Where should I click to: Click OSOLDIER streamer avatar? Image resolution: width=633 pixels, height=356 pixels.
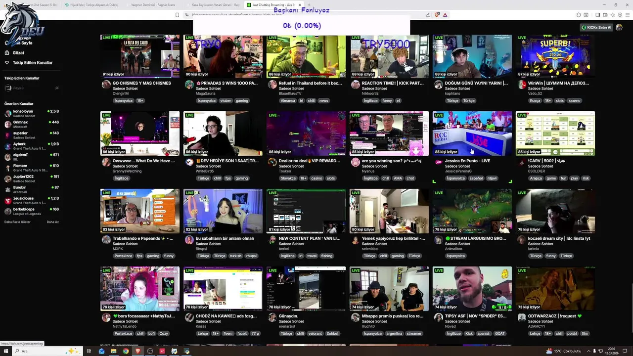[521, 162]
